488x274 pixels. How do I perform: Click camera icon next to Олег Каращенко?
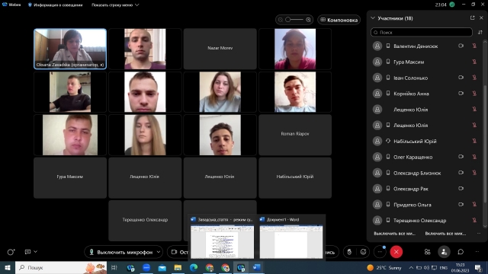[461, 157]
